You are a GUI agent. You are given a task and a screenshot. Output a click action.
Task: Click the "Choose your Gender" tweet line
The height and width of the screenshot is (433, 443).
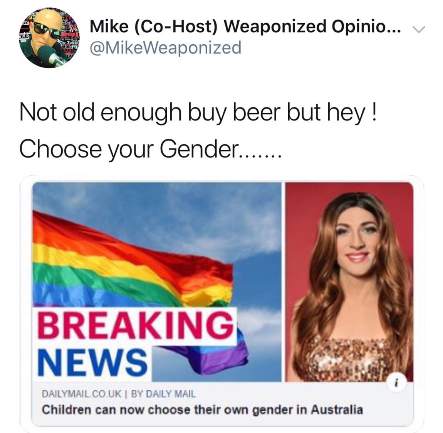[150, 149]
